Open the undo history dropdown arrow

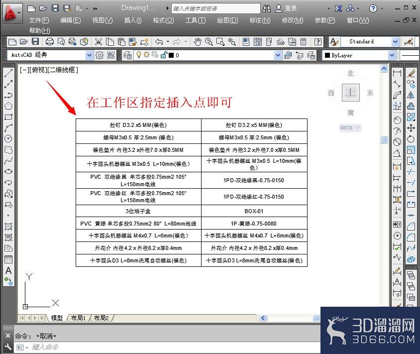click(x=168, y=41)
